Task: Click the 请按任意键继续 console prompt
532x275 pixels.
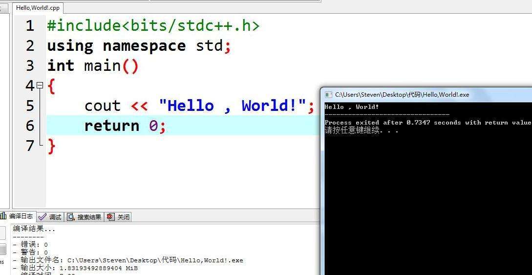Action: click(x=362, y=130)
